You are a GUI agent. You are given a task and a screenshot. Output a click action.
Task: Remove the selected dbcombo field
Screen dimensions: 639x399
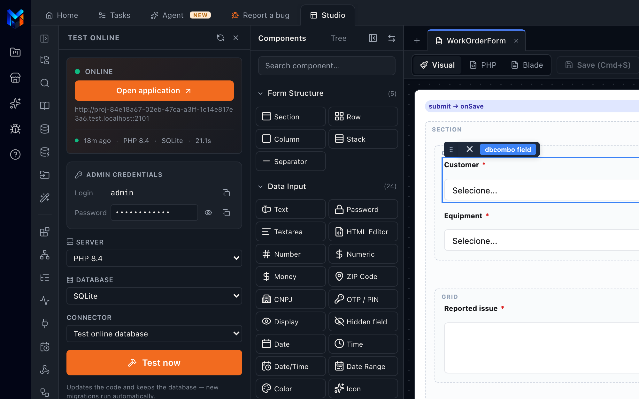tap(469, 149)
